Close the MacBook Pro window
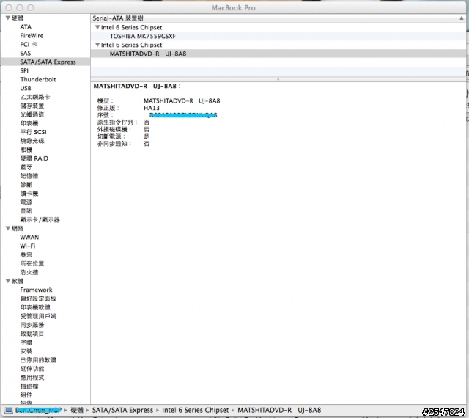This screenshot has width=469, height=418. (x=9, y=7)
